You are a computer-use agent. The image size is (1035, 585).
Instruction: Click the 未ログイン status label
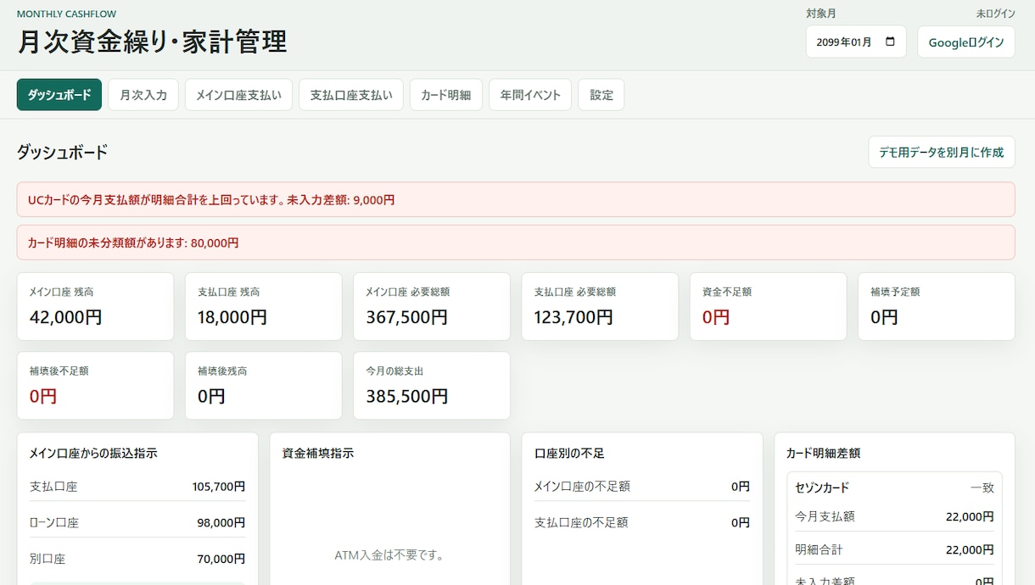[x=996, y=14]
